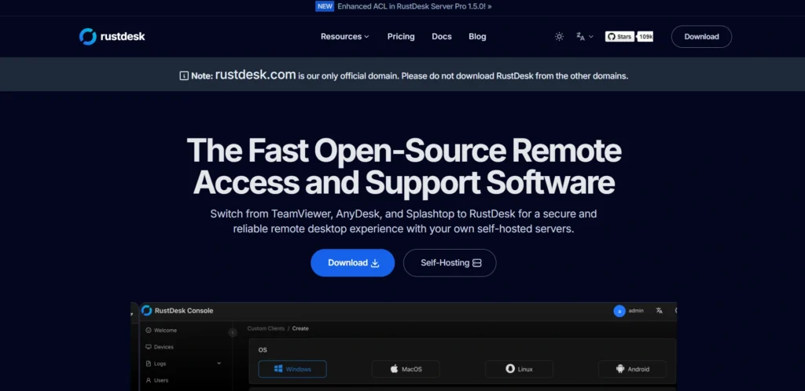
Task: Expand the Logs sidebar section
Action: pos(183,364)
